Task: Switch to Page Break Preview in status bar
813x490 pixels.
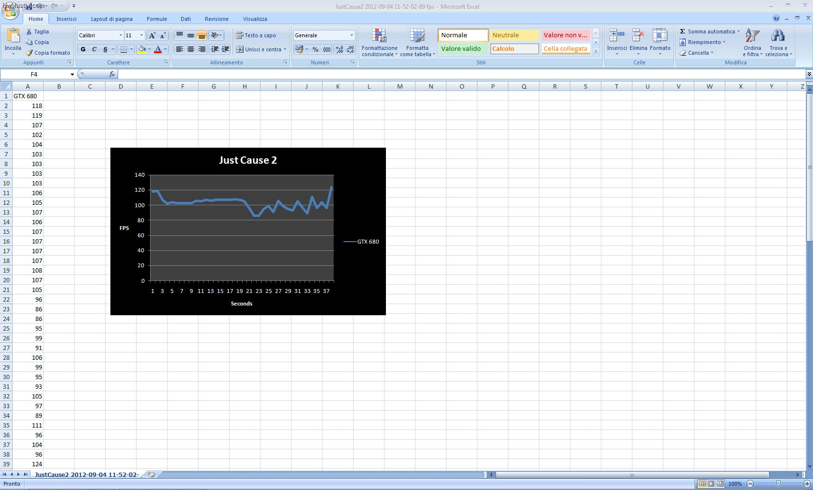Action: pos(720,484)
